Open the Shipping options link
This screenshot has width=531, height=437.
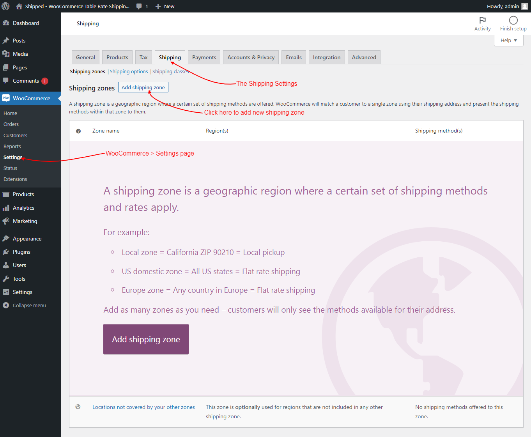[129, 72]
